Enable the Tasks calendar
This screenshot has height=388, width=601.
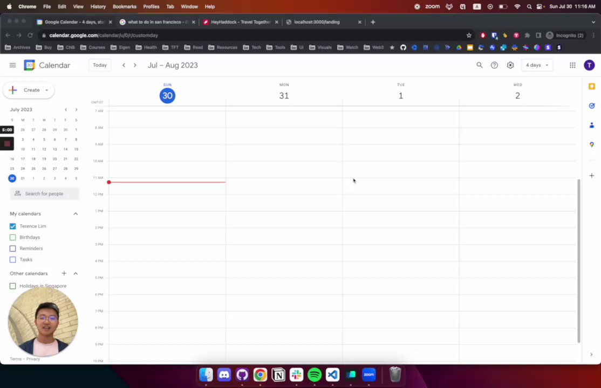coord(12,259)
